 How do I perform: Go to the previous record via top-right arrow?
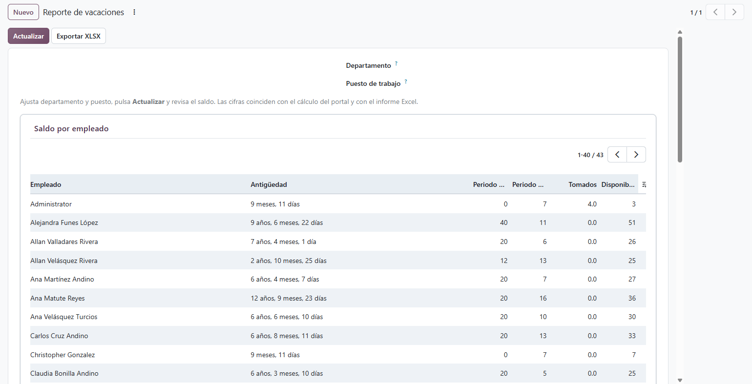coord(715,12)
